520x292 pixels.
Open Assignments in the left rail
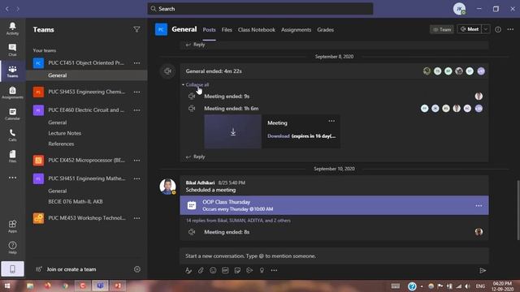tap(12, 92)
